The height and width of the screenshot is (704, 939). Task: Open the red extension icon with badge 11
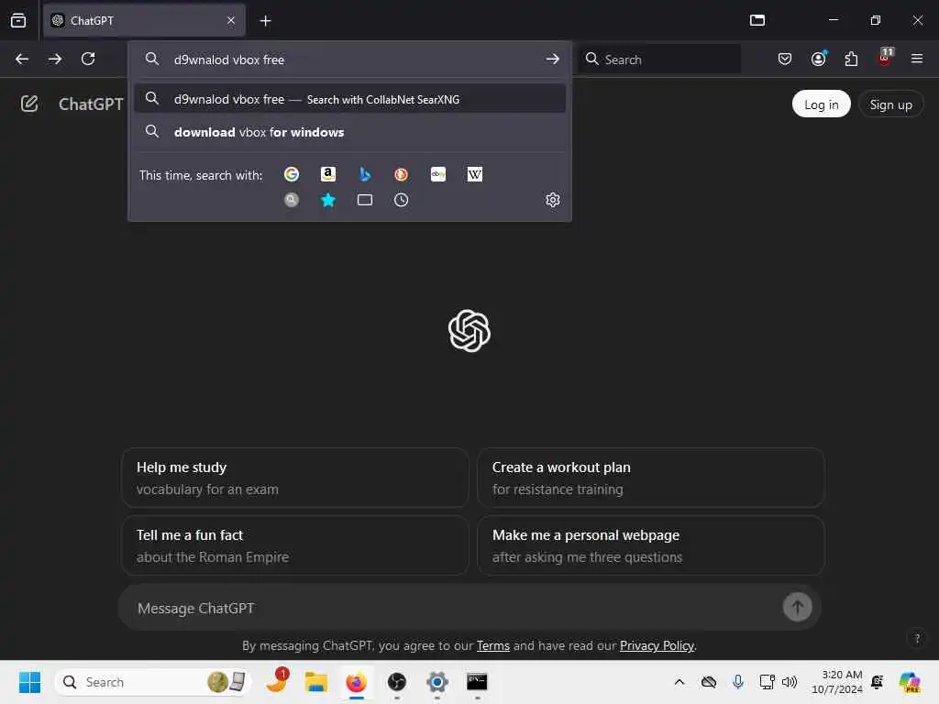click(x=885, y=58)
